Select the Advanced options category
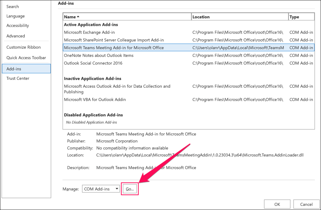 point(16,36)
